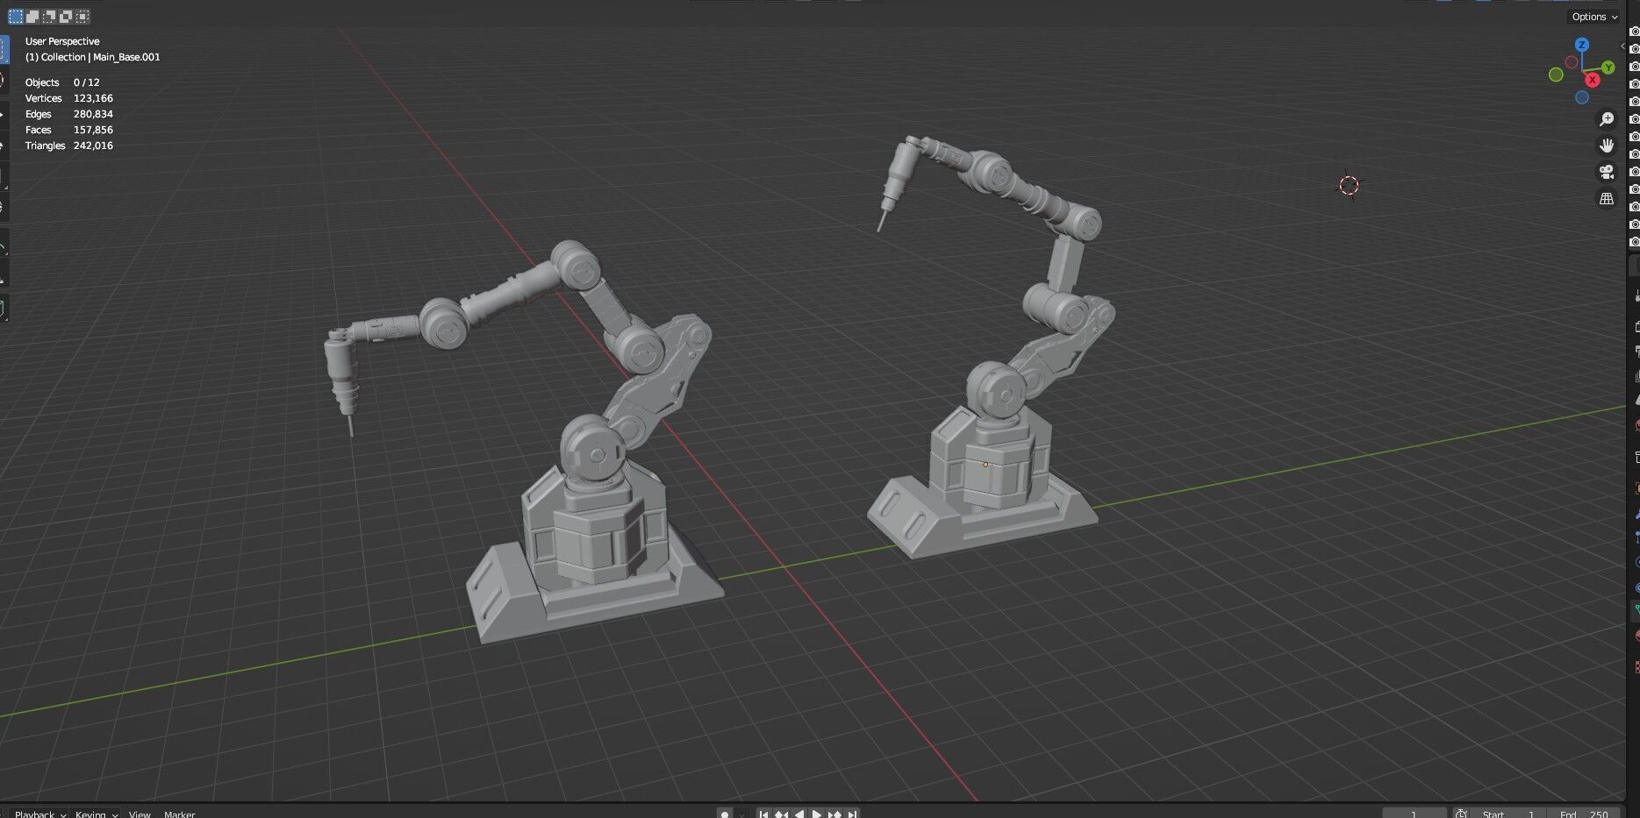This screenshot has height=818, width=1640.
Task: Click the current frame number field
Action: pos(1414,814)
